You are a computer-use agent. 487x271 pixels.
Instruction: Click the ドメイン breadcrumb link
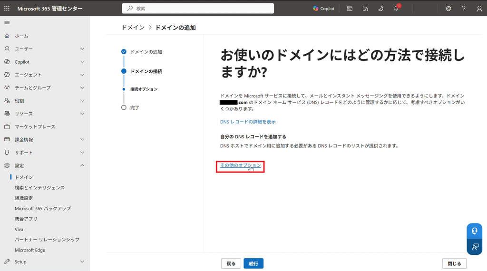[133, 28]
